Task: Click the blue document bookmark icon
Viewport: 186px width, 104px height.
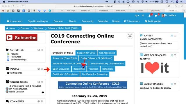Action: pos(24,11)
